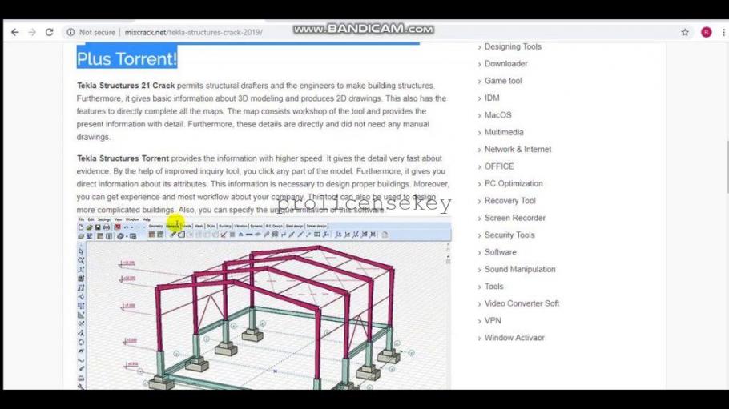Open the Network & Internet category
Image resolution: width=729 pixels, height=409 pixels.
tap(518, 149)
